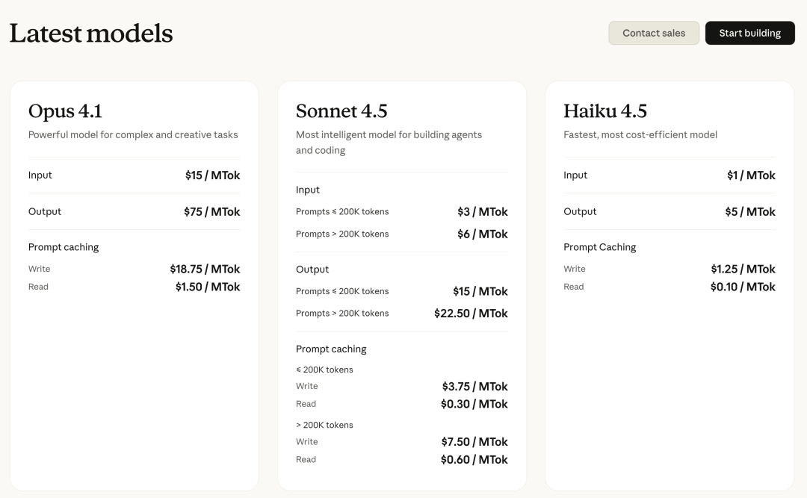Click the Start building button
The width and height of the screenshot is (807, 498).
click(x=749, y=33)
